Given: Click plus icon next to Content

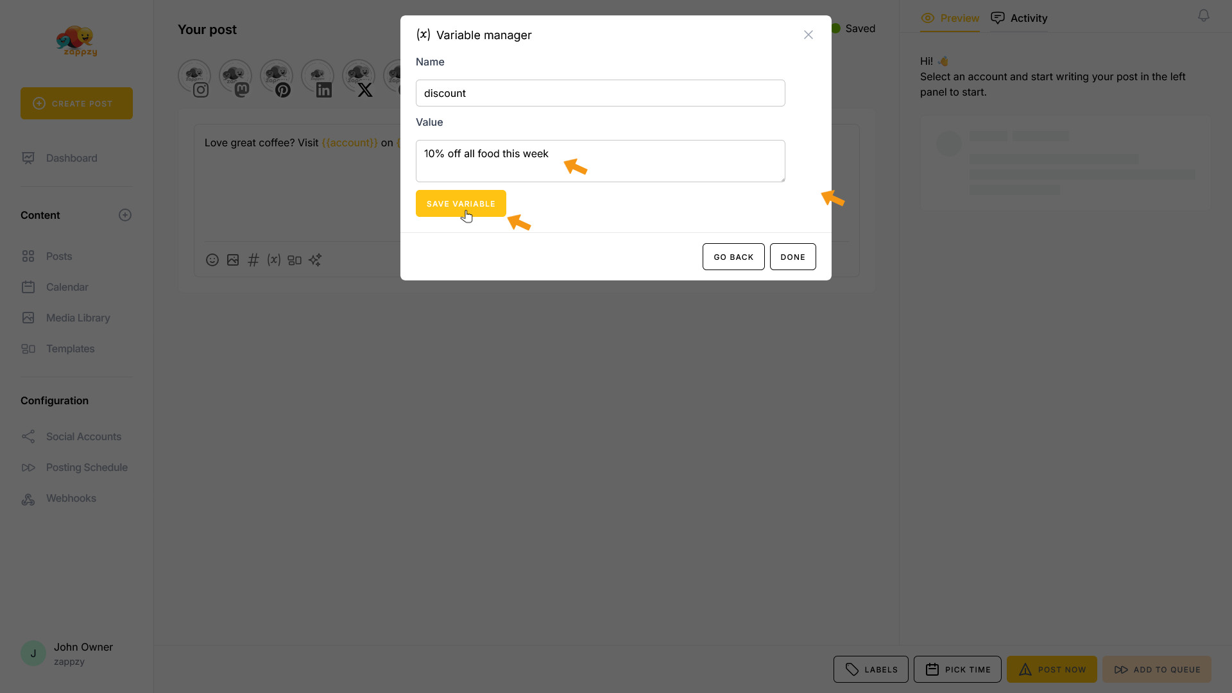Looking at the screenshot, I should [125, 215].
